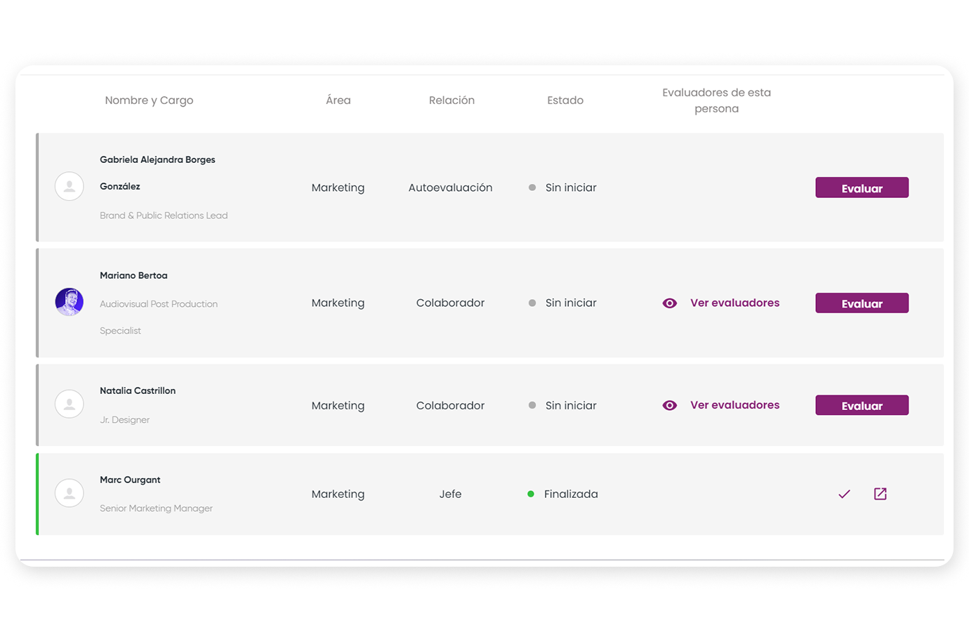The height and width of the screenshot is (632, 969).
Task: Click Natalia Castrillon's placeholder avatar
Action: pos(70,404)
